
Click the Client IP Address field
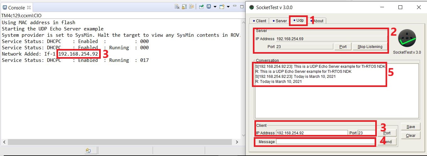click(312, 133)
